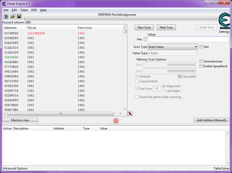232x173 pixels.
Task: Click Add Address Manually button
Action: [212, 120]
